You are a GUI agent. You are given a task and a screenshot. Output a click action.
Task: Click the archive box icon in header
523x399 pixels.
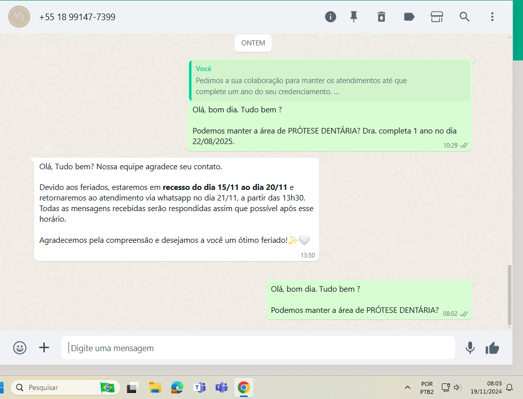[381, 17]
